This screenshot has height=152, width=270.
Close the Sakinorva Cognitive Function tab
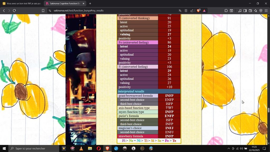(x=84, y=3)
